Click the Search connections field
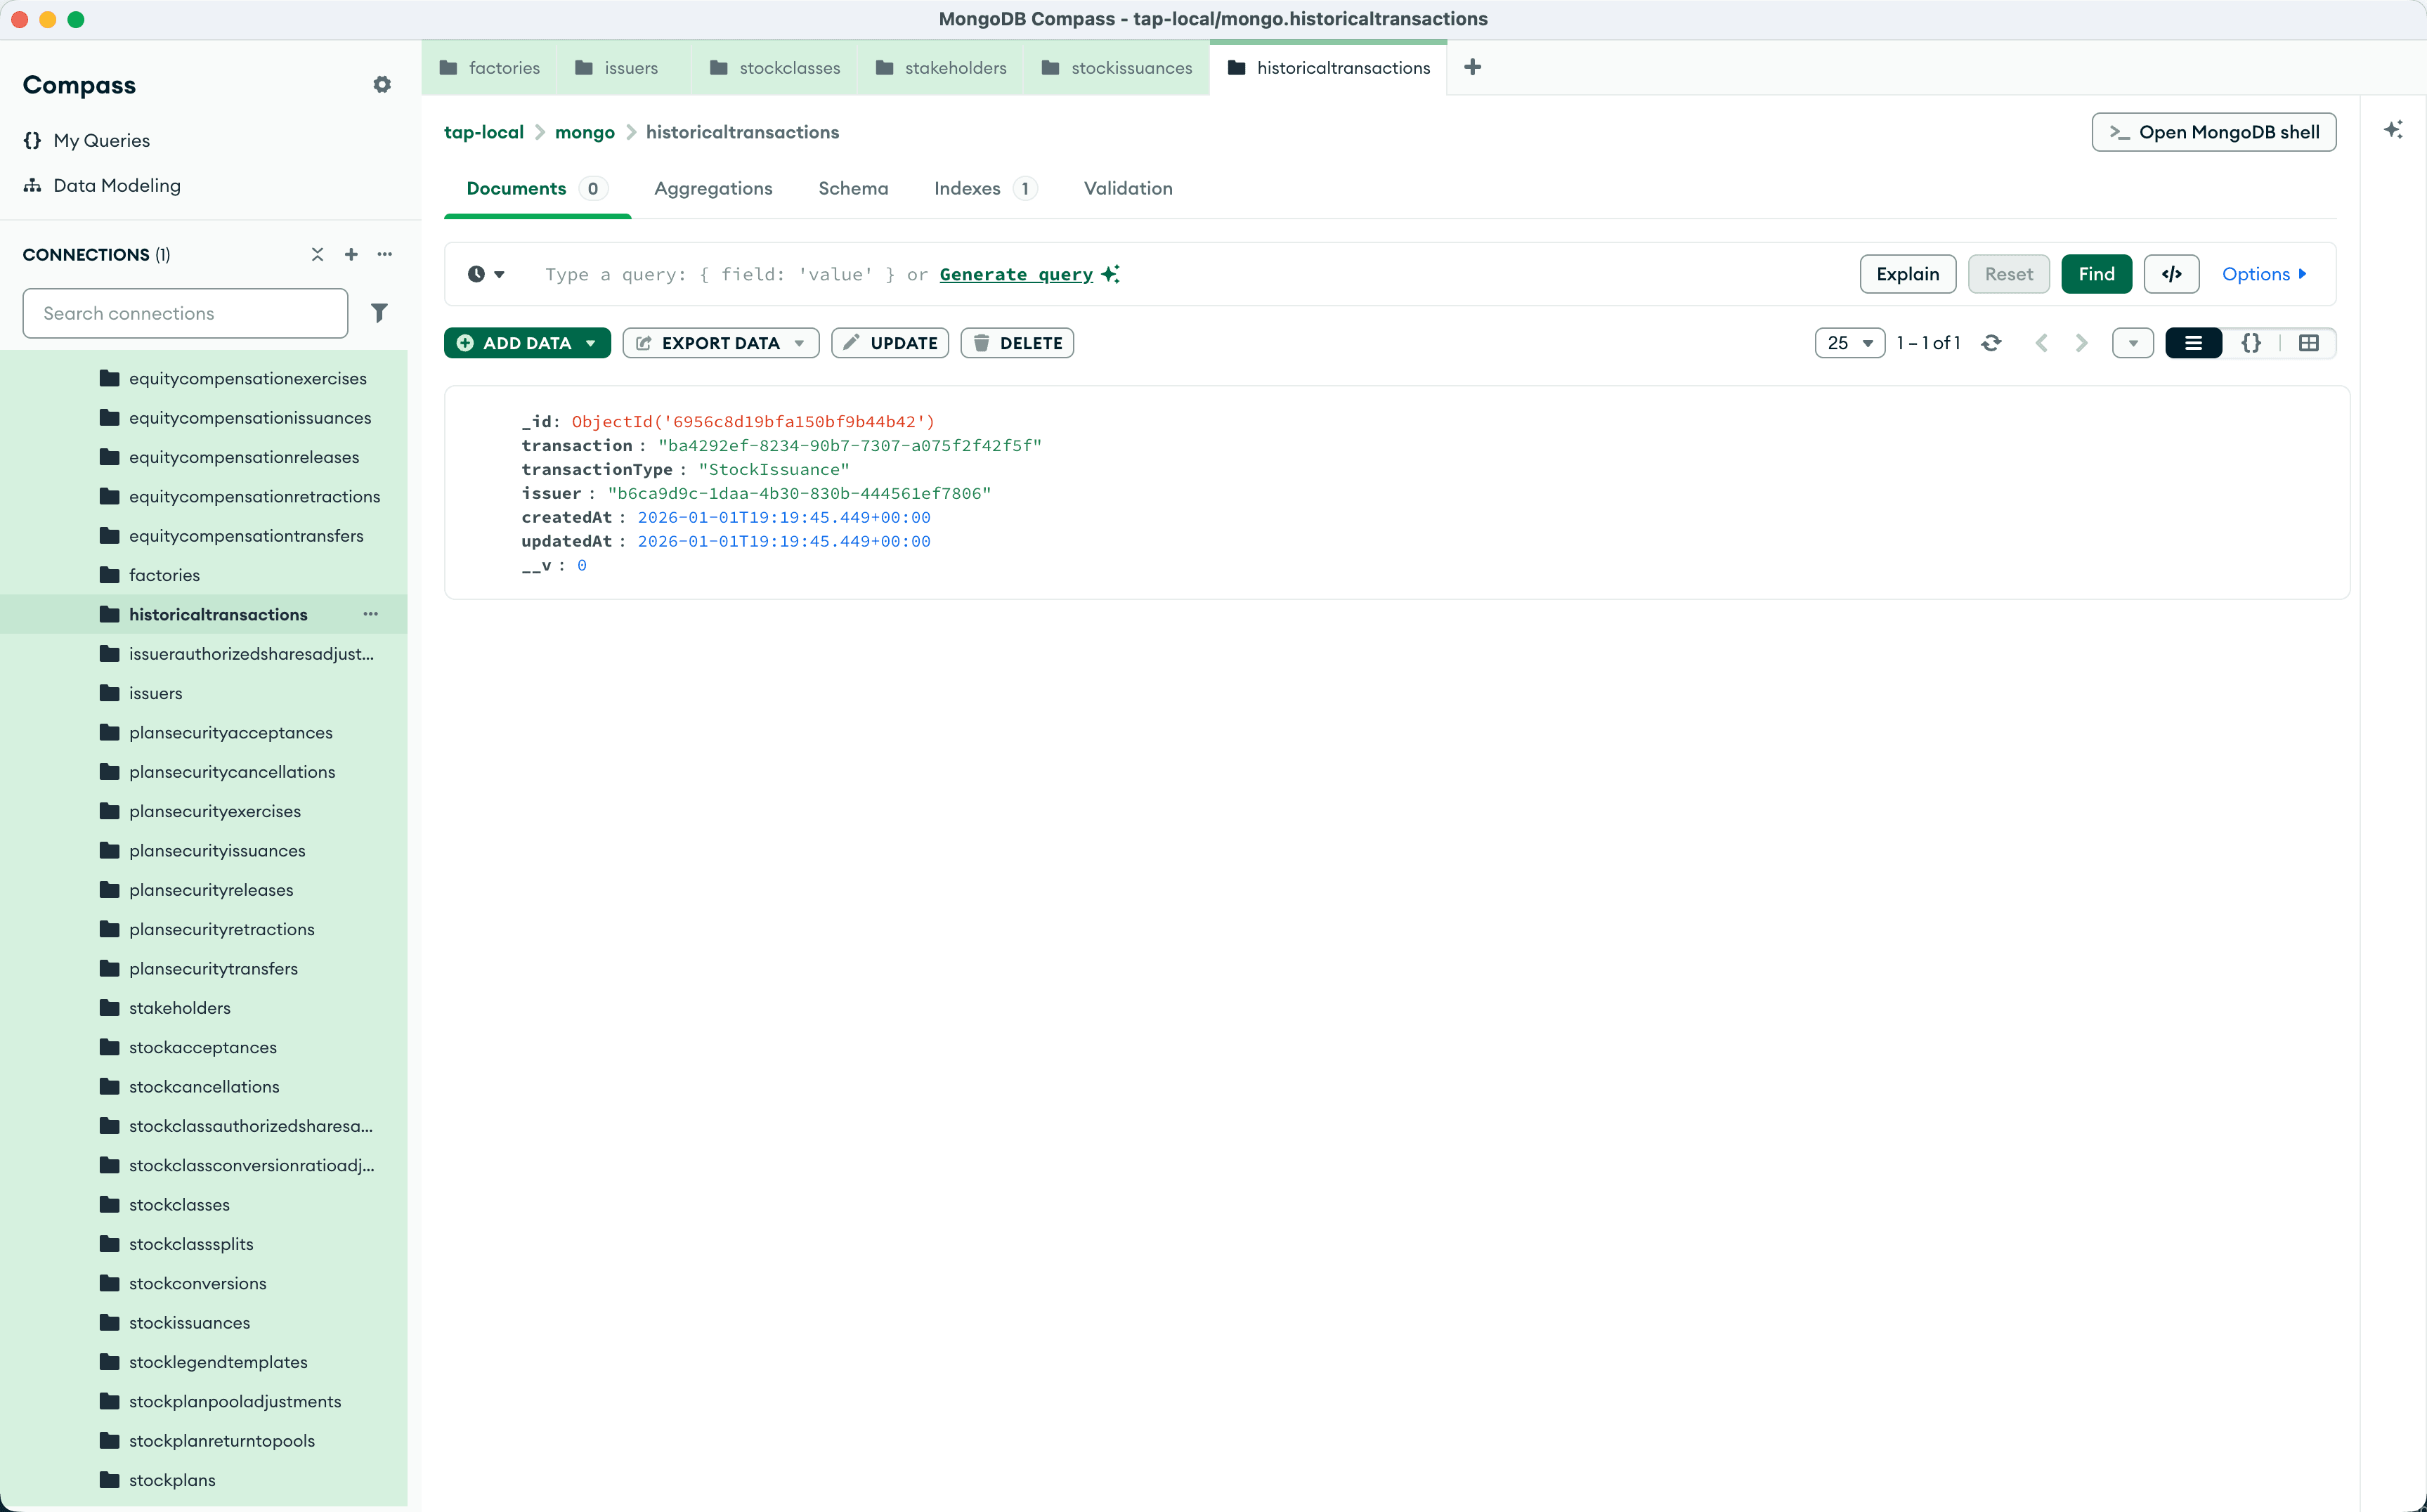Viewport: 2427px width, 1512px height. coord(185,313)
